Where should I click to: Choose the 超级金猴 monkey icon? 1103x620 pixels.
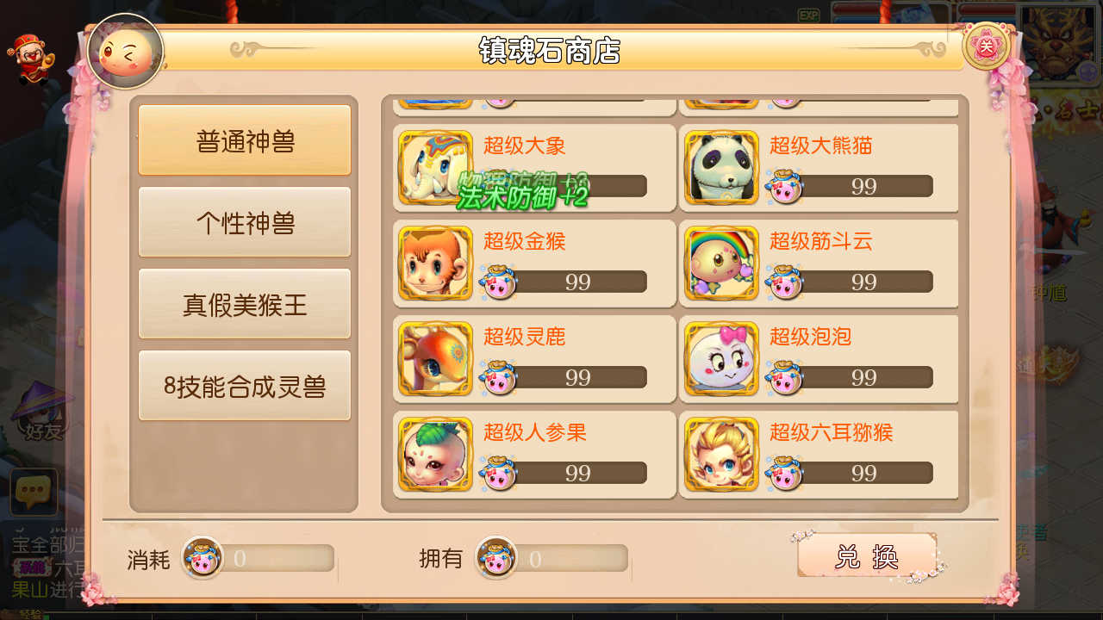(436, 263)
